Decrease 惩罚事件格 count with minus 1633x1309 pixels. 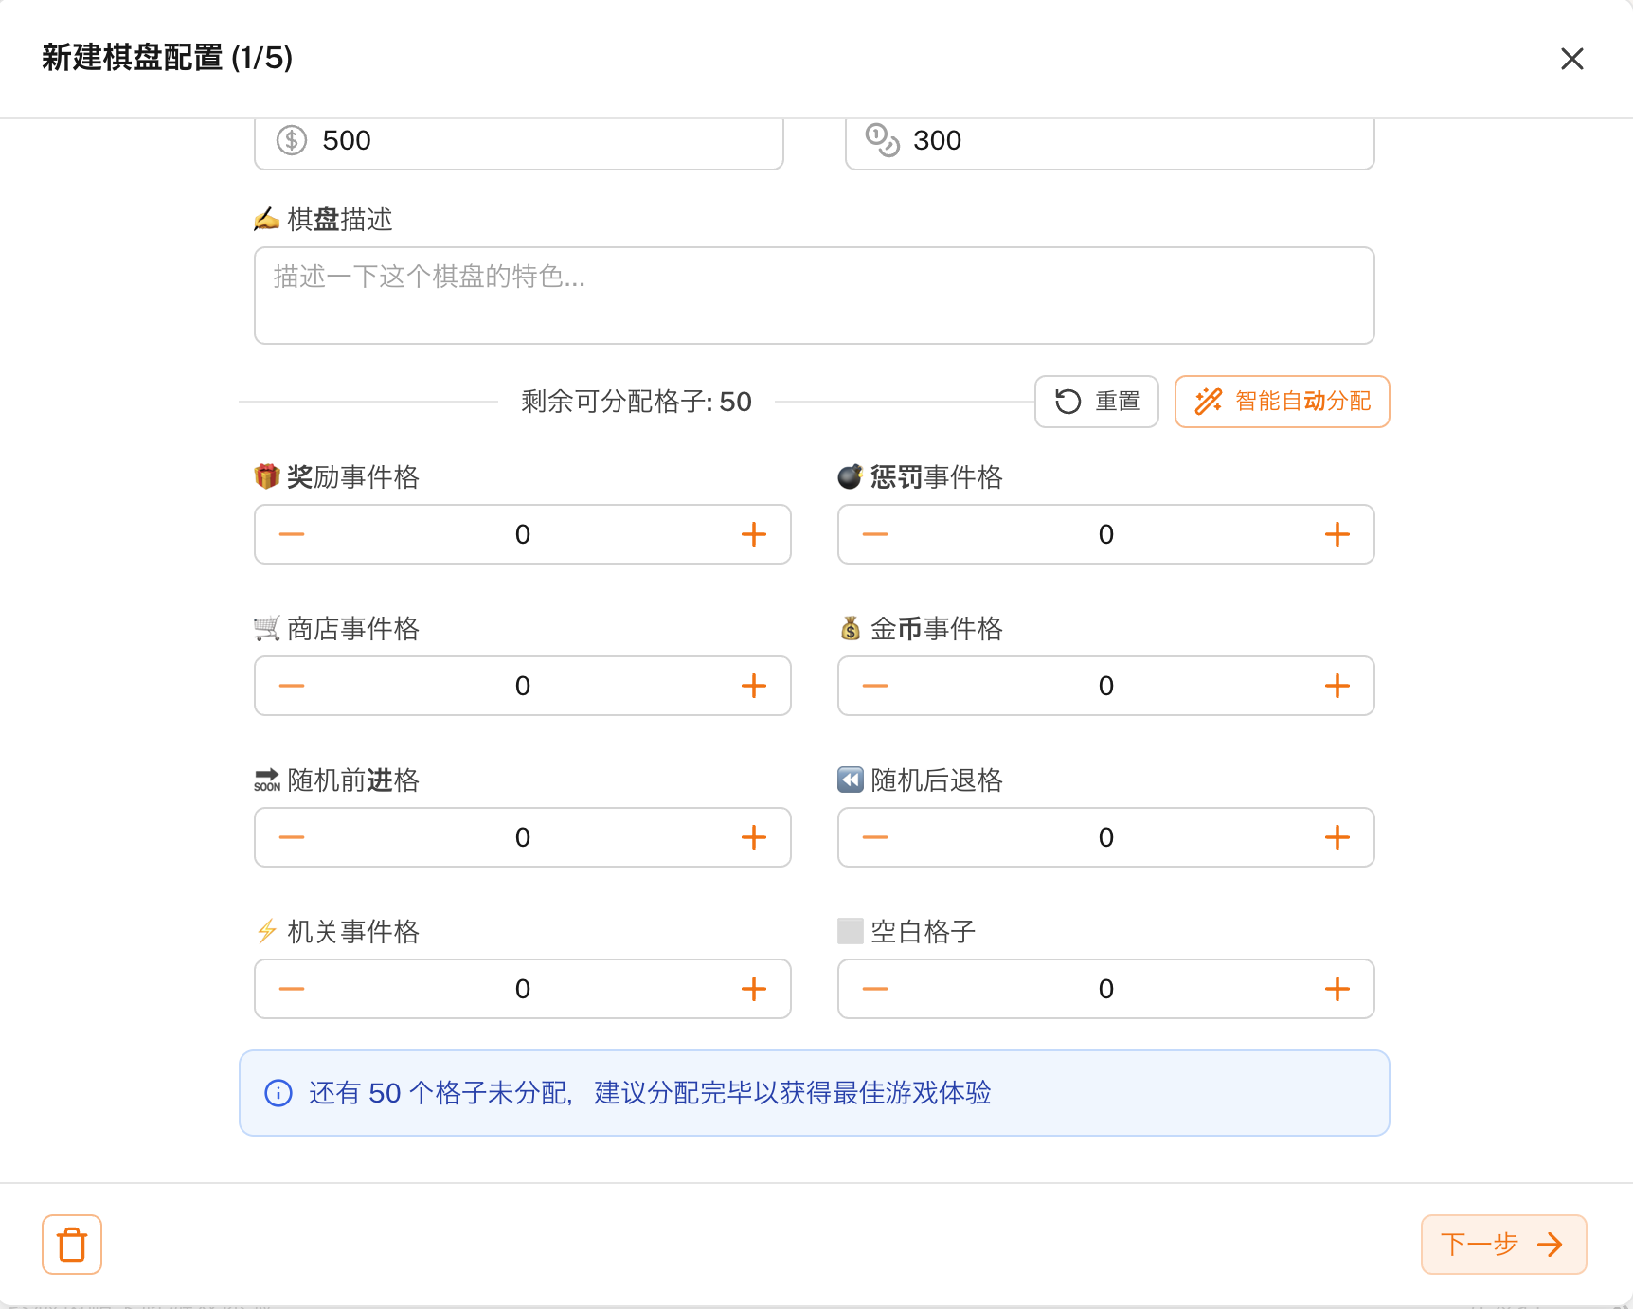pyautogui.click(x=875, y=534)
